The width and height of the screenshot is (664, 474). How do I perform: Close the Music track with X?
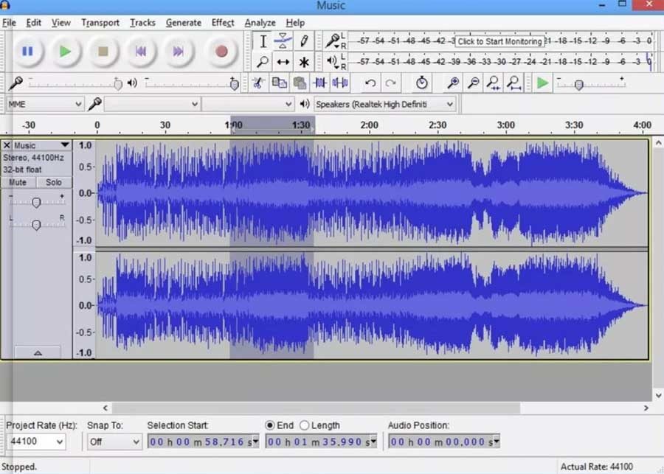[7, 145]
